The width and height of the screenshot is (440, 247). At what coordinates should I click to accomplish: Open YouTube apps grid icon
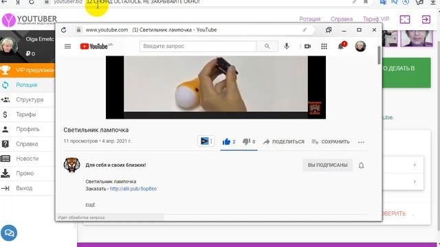point(324,47)
